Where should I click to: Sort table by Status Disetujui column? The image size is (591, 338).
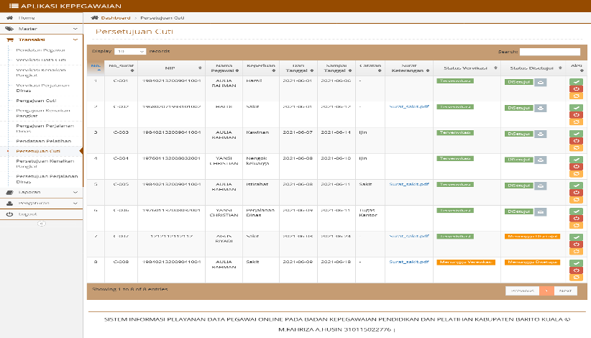pos(533,68)
